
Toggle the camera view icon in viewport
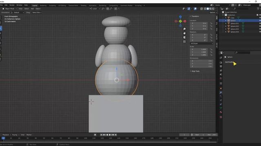tap(184, 37)
